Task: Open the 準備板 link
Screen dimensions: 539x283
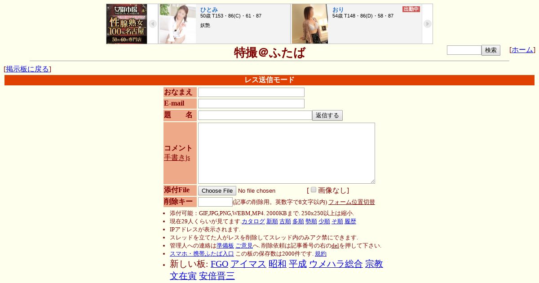Action: coord(225,246)
